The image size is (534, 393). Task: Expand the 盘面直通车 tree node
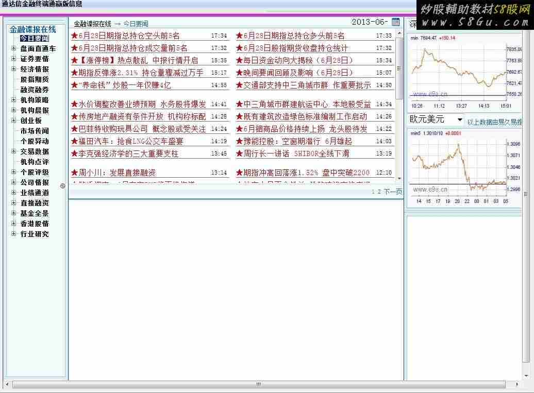[x=13, y=48]
